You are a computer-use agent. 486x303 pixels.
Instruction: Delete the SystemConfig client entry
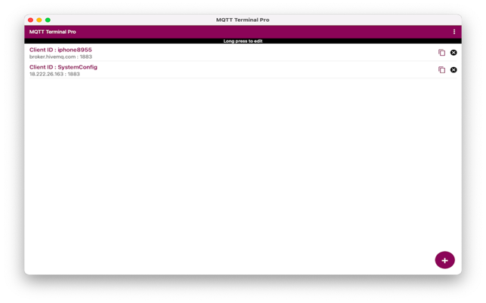(453, 70)
